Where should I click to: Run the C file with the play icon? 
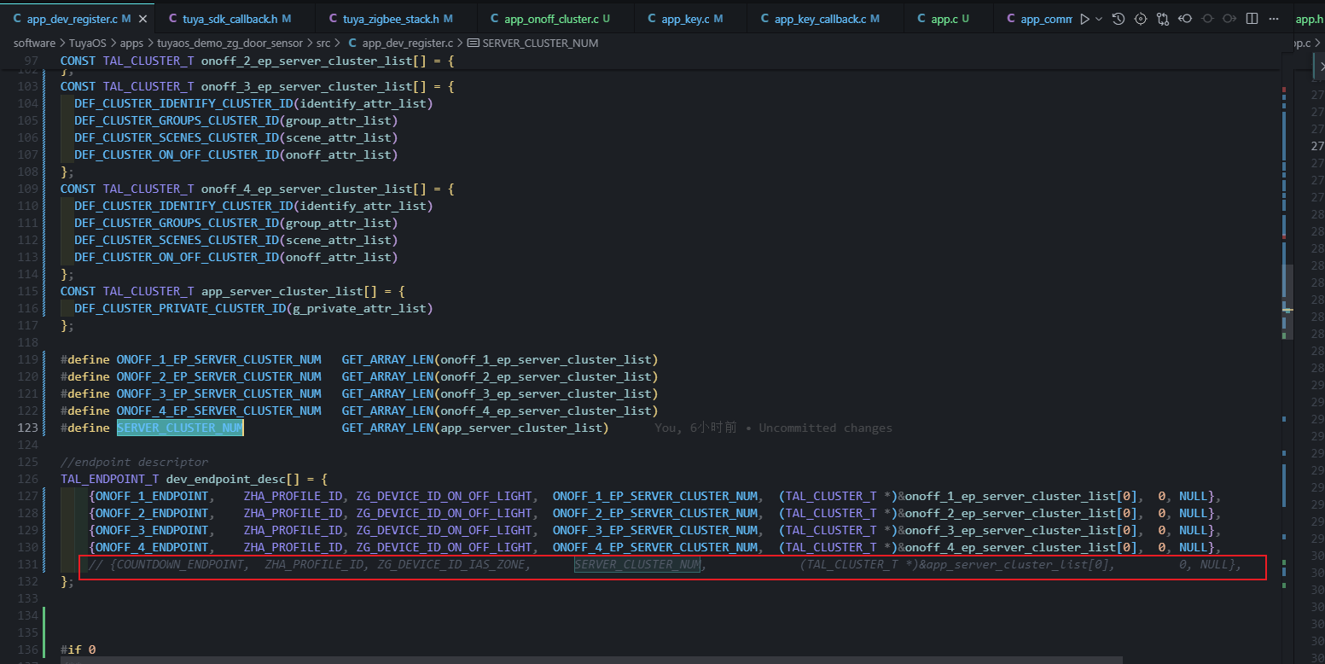click(x=1084, y=19)
